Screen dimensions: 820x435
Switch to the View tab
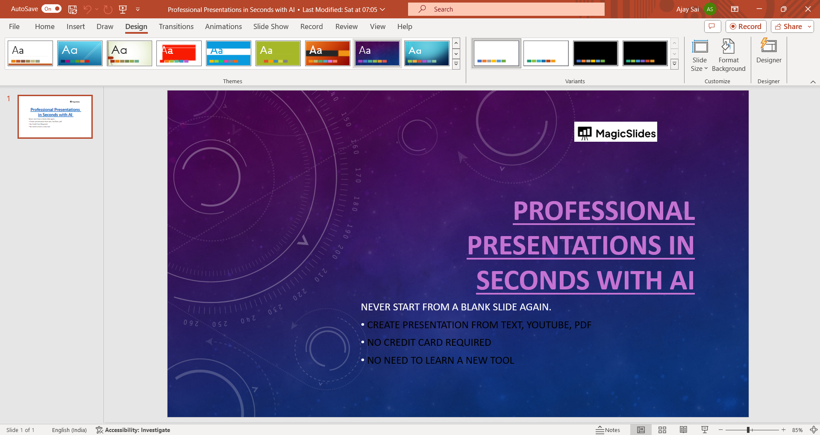378,26
